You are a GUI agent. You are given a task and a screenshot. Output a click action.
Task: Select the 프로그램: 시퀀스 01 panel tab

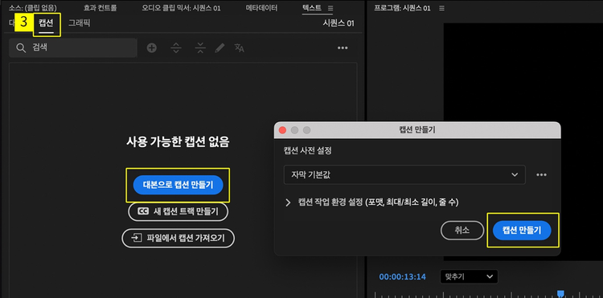(402, 8)
